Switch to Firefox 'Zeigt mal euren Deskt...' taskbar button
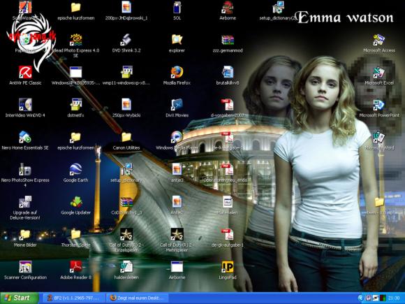405x304 pixels. [138, 298]
